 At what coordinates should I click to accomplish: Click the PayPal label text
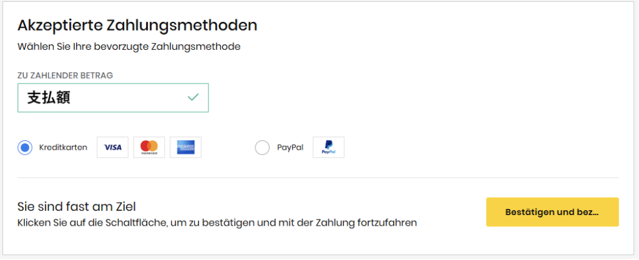point(290,148)
